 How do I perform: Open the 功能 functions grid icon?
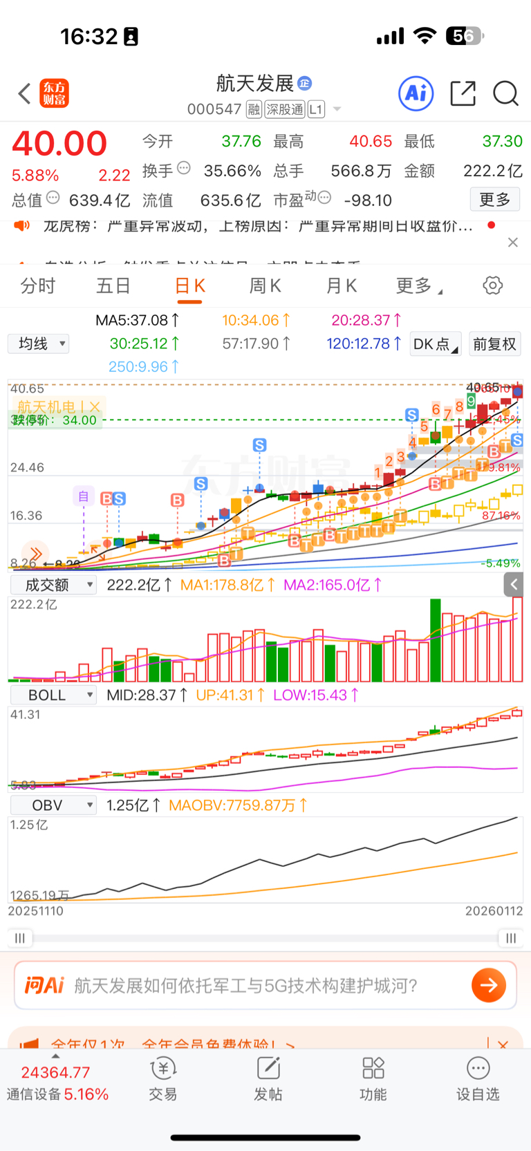click(373, 1079)
